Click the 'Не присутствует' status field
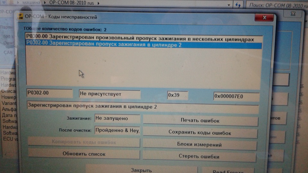Image resolution: width=308 pixels, height=173 pixels. click(x=110, y=94)
